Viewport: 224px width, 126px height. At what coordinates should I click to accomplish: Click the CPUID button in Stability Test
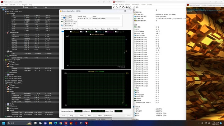point(100,116)
